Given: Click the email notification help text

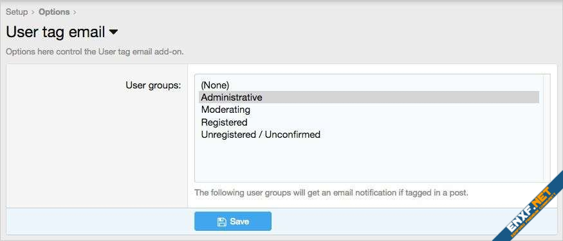Looking at the screenshot, I should [331, 193].
